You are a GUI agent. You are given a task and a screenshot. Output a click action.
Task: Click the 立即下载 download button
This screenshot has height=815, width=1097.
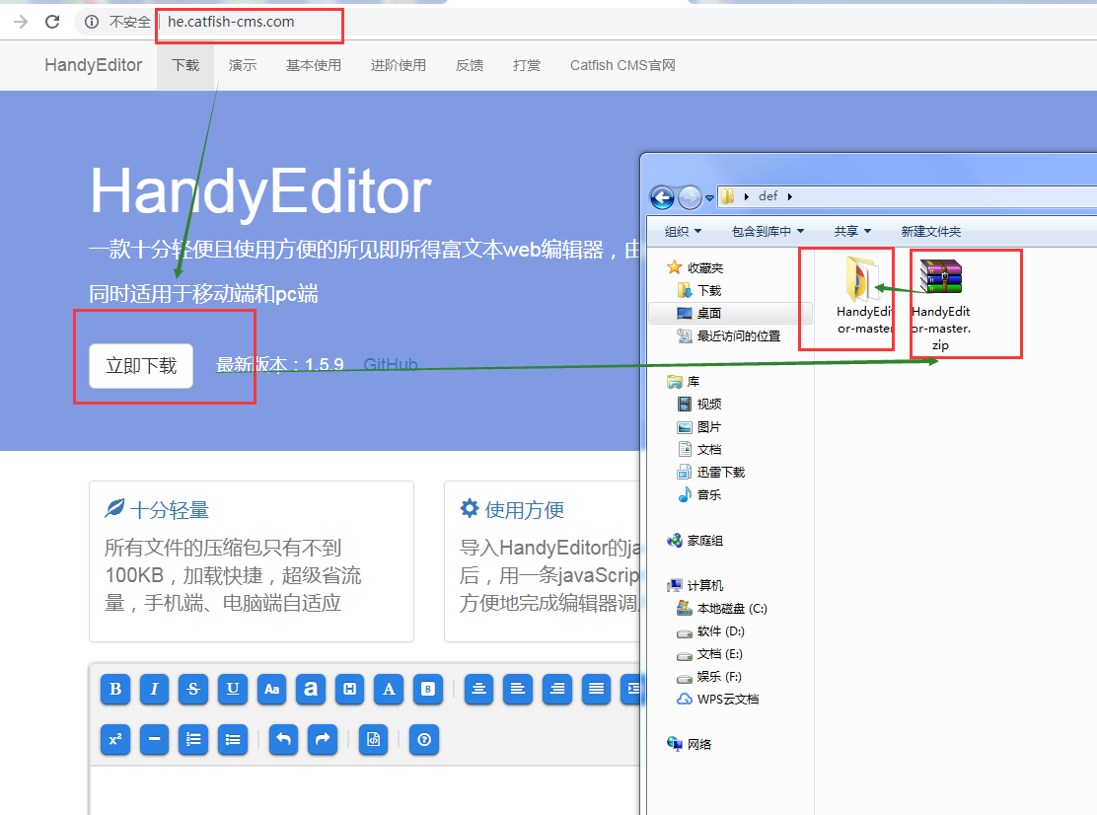tap(141, 366)
